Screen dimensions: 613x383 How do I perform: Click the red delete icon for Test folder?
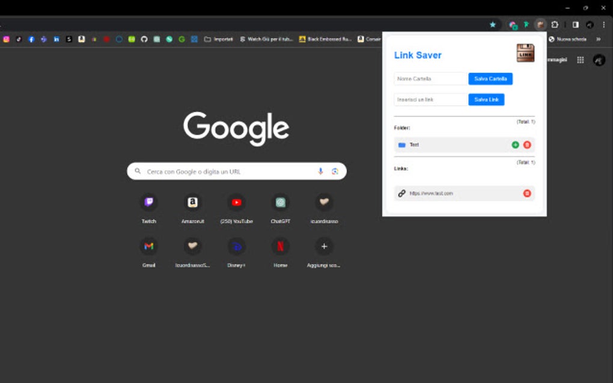[527, 145]
